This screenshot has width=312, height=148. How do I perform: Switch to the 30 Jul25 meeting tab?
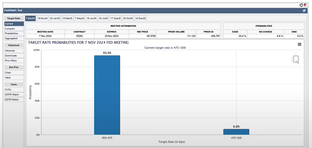pyautogui.click(x=104, y=18)
